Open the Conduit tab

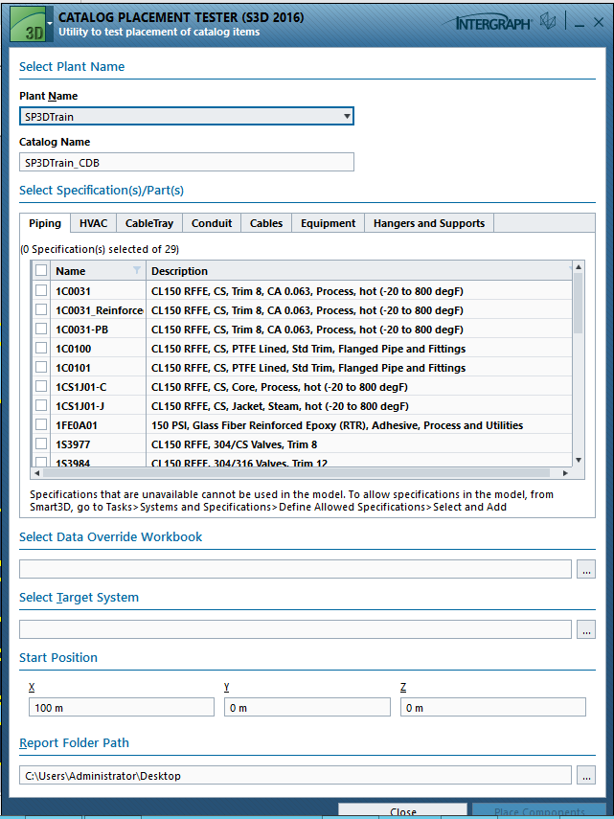coord(212,223)
